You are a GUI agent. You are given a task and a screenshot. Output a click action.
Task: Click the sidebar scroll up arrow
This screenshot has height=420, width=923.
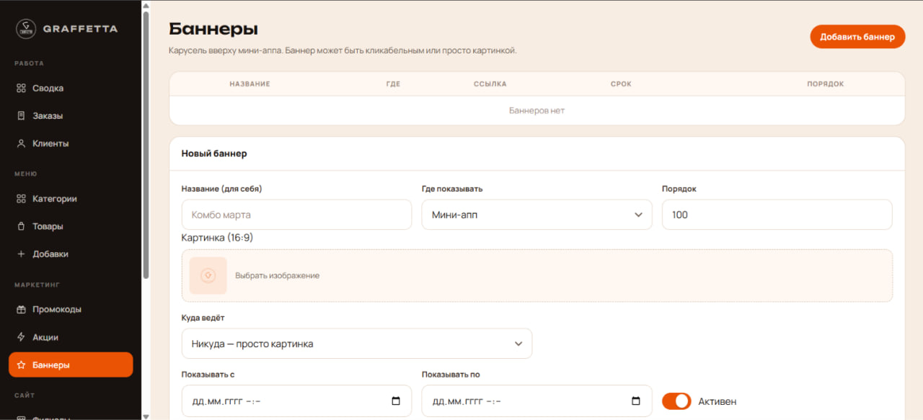(x=146, y=4)
